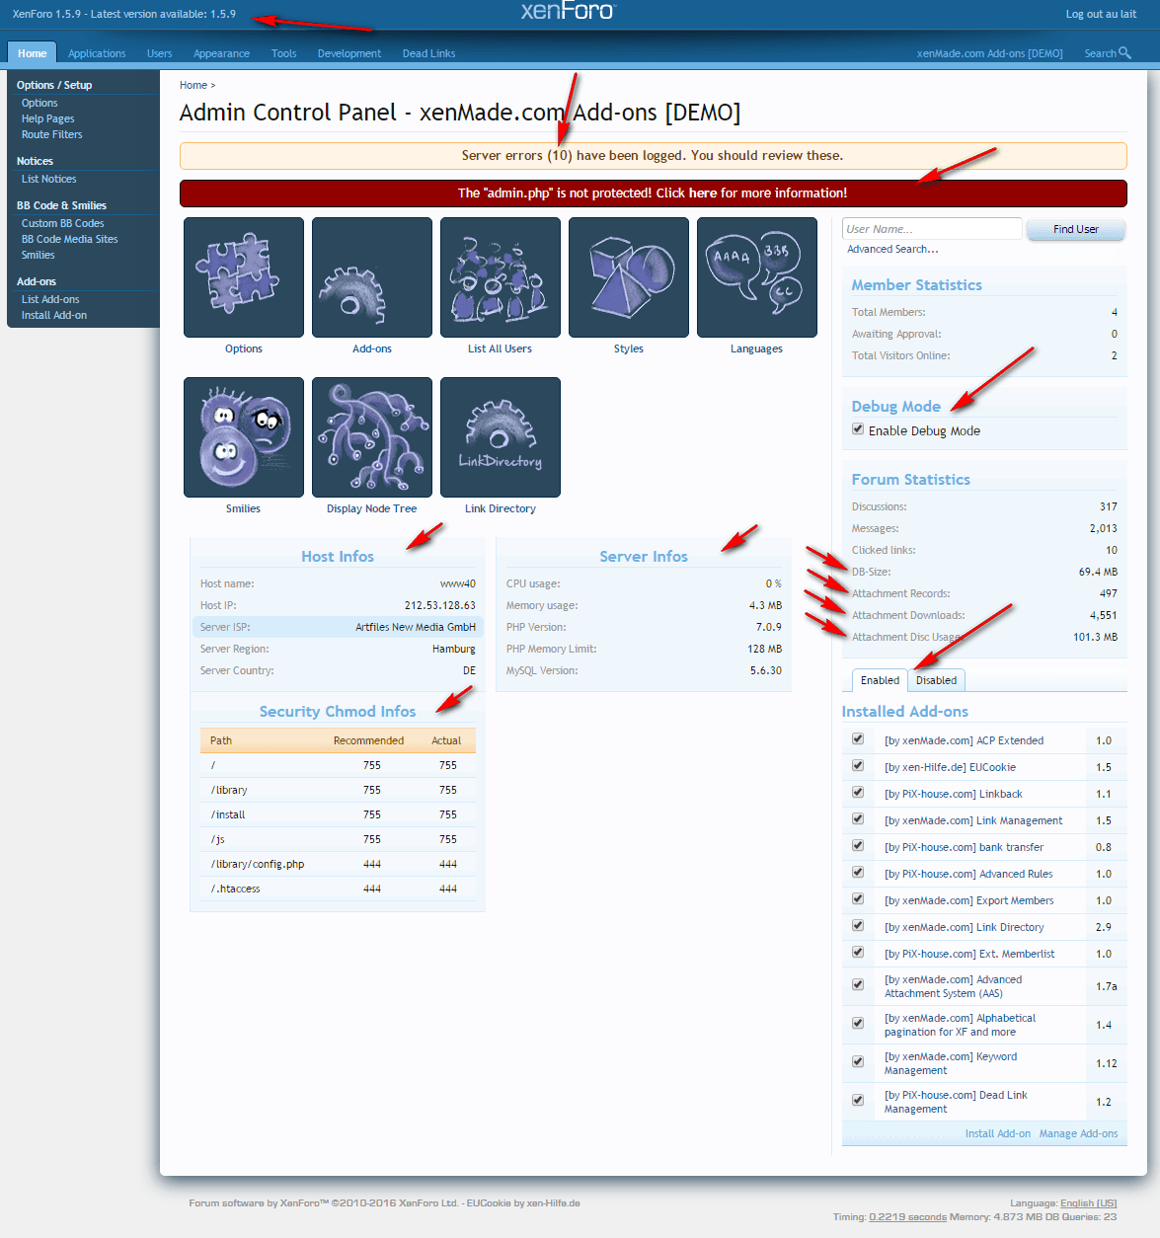Toggle the EUCookie add-on checkbox
The height and width of the screenshot is (1238, 1160).
pos(858,766)
